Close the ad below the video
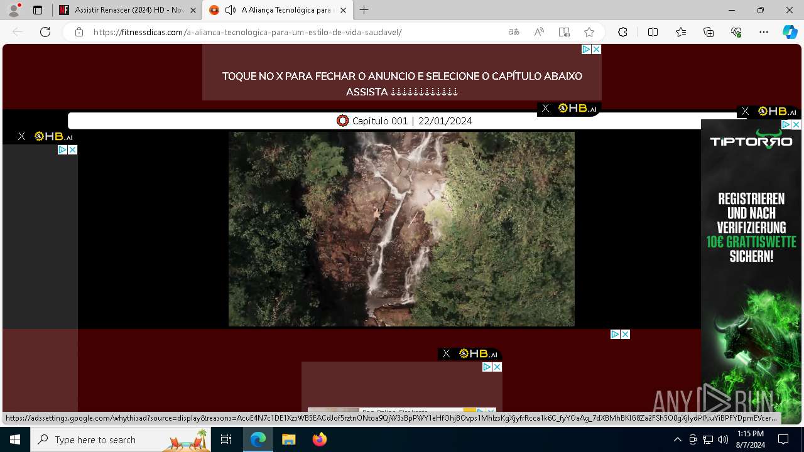Image resolution: width=804 pixels, height=452 pixels. point(626,334)
